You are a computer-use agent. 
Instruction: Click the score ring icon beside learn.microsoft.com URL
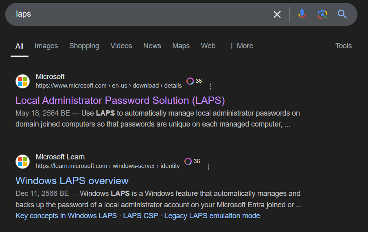(188, 161)
